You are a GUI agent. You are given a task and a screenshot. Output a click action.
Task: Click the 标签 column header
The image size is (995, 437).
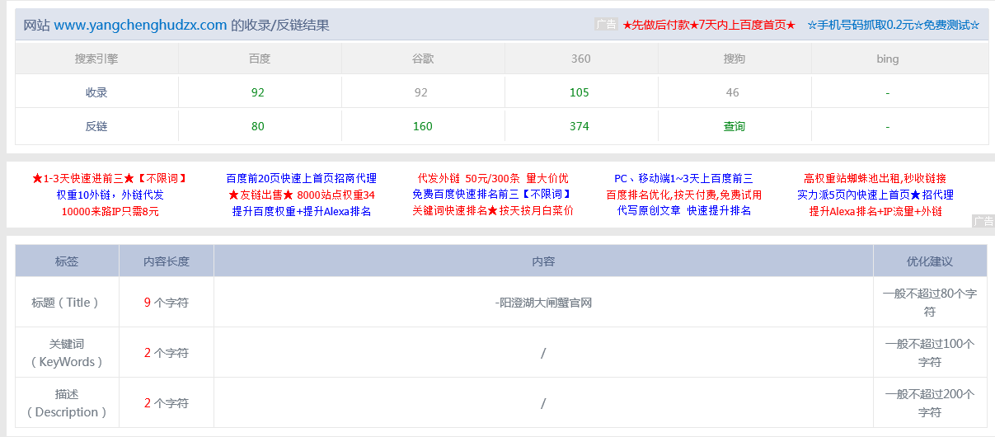pyautogui.click(x=67, y=261)
